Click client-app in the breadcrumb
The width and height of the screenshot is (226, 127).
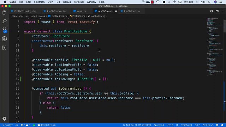click(17, 16)
